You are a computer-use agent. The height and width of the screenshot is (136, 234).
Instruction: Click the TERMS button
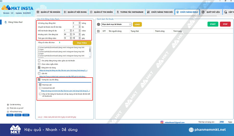coord(26,115)
